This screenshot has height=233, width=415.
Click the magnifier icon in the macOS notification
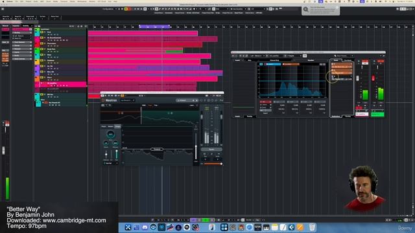click(x=306, y=10)
